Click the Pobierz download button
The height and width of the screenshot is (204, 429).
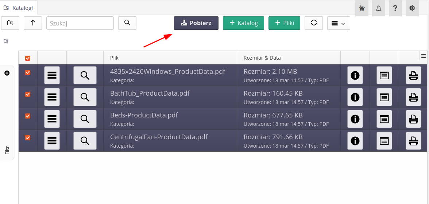(196, 23)
